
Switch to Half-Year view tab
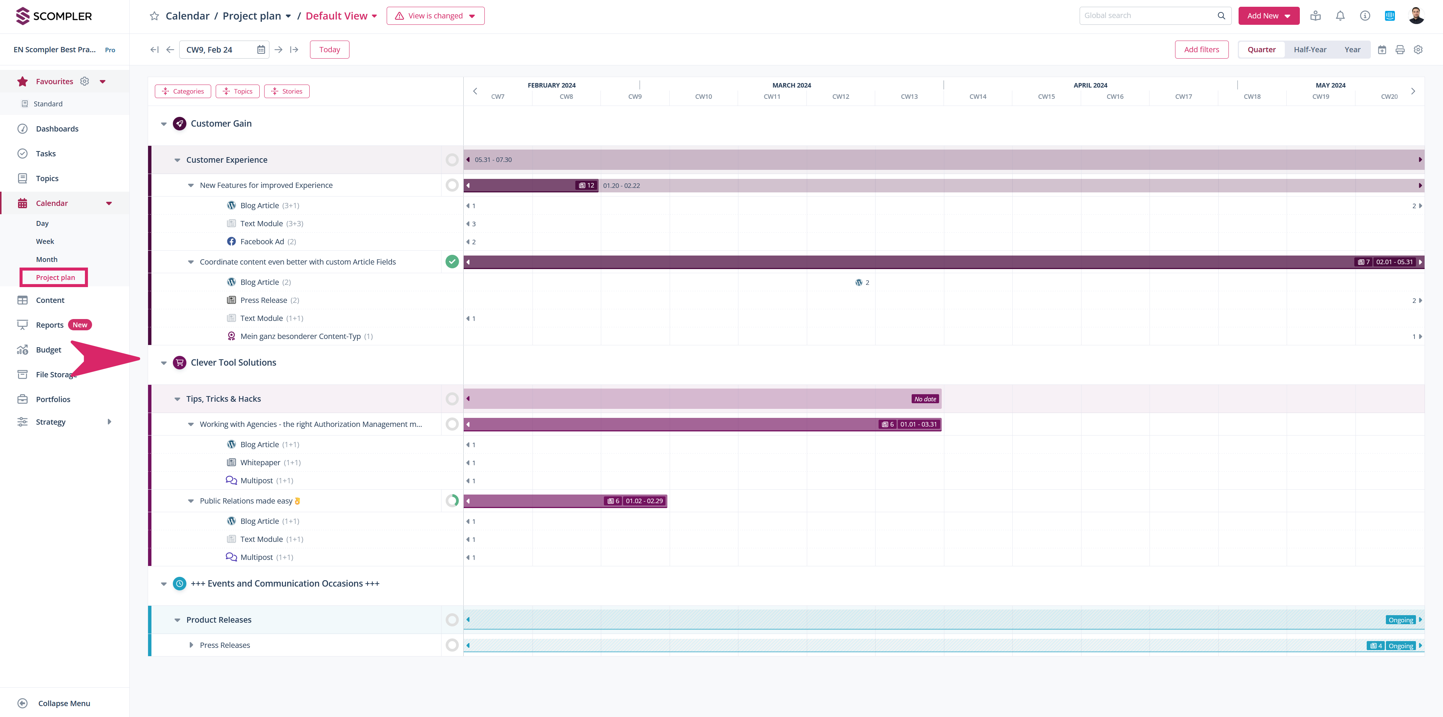[x=1310, y=50]
